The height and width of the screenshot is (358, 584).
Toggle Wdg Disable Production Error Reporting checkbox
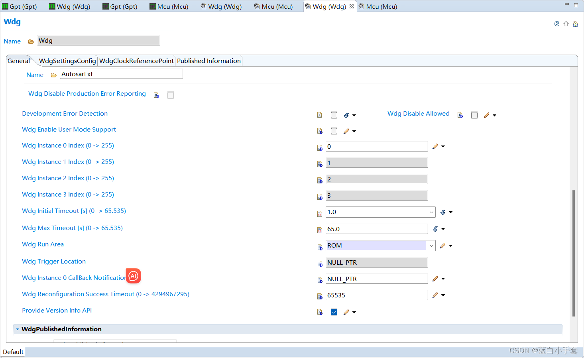tap(171, 95)
